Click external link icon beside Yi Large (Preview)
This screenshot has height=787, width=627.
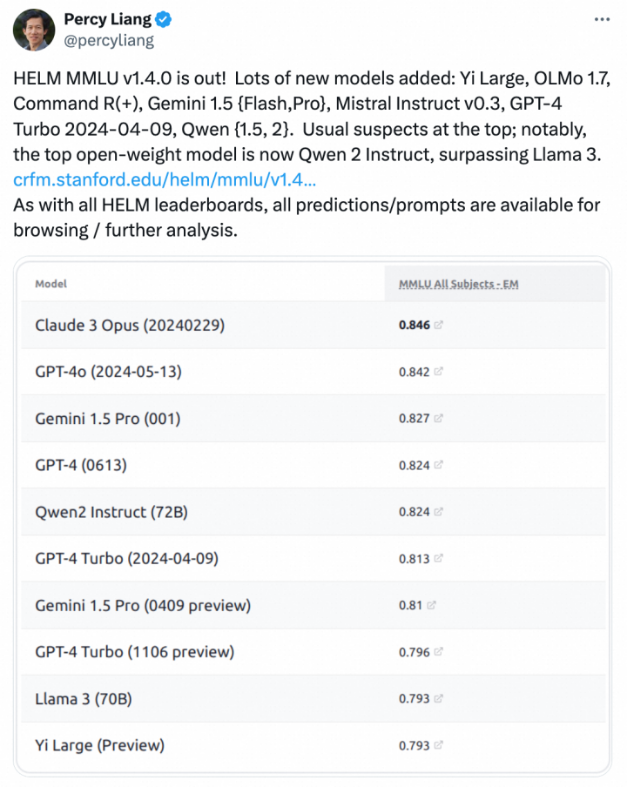click(440, 745)
